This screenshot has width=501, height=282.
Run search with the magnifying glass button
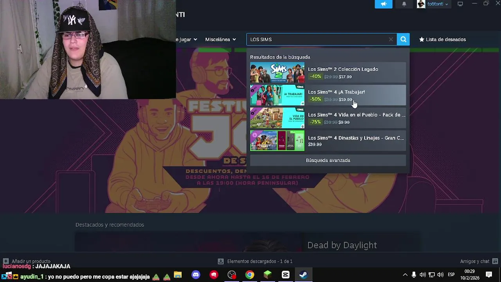[x=403, y=39]
